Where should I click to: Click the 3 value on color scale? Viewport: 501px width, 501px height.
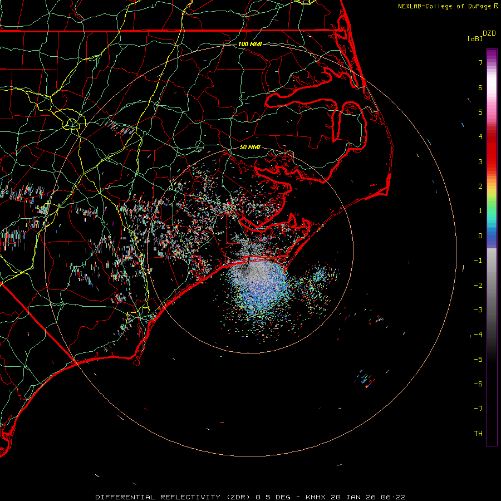[480, 161]
